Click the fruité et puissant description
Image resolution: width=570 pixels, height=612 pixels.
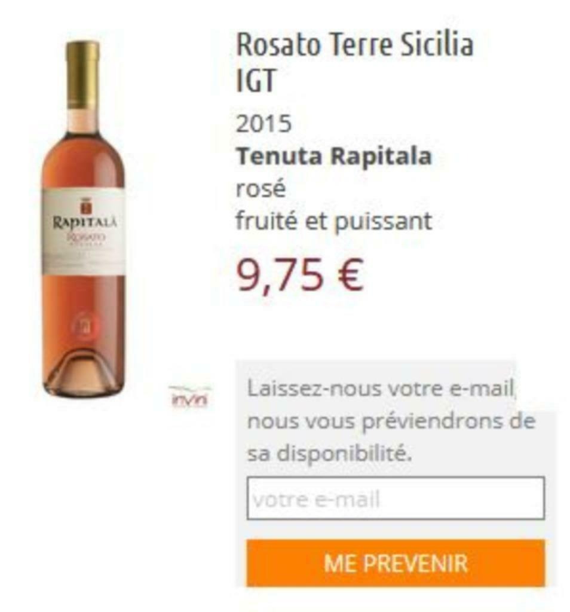click(x=334, y=221)
